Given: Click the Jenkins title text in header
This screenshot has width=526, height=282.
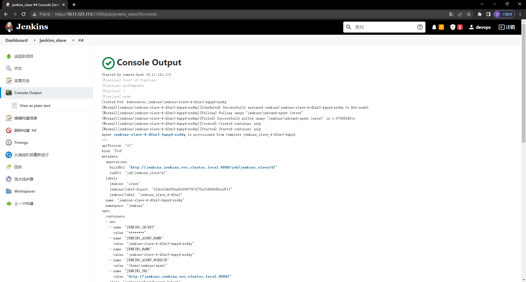Looking at the screenshot, I should pyautogui.click(x=32, y=27).
